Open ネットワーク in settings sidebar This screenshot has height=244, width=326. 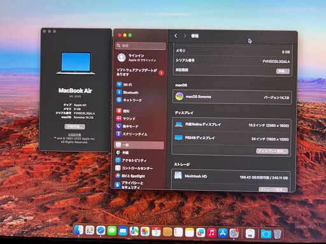point(139,100)
